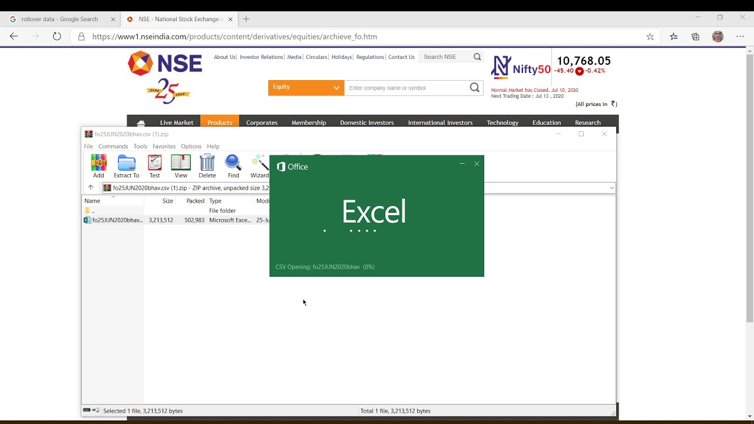Open the View tool in WinRAR

pos(181,167)
